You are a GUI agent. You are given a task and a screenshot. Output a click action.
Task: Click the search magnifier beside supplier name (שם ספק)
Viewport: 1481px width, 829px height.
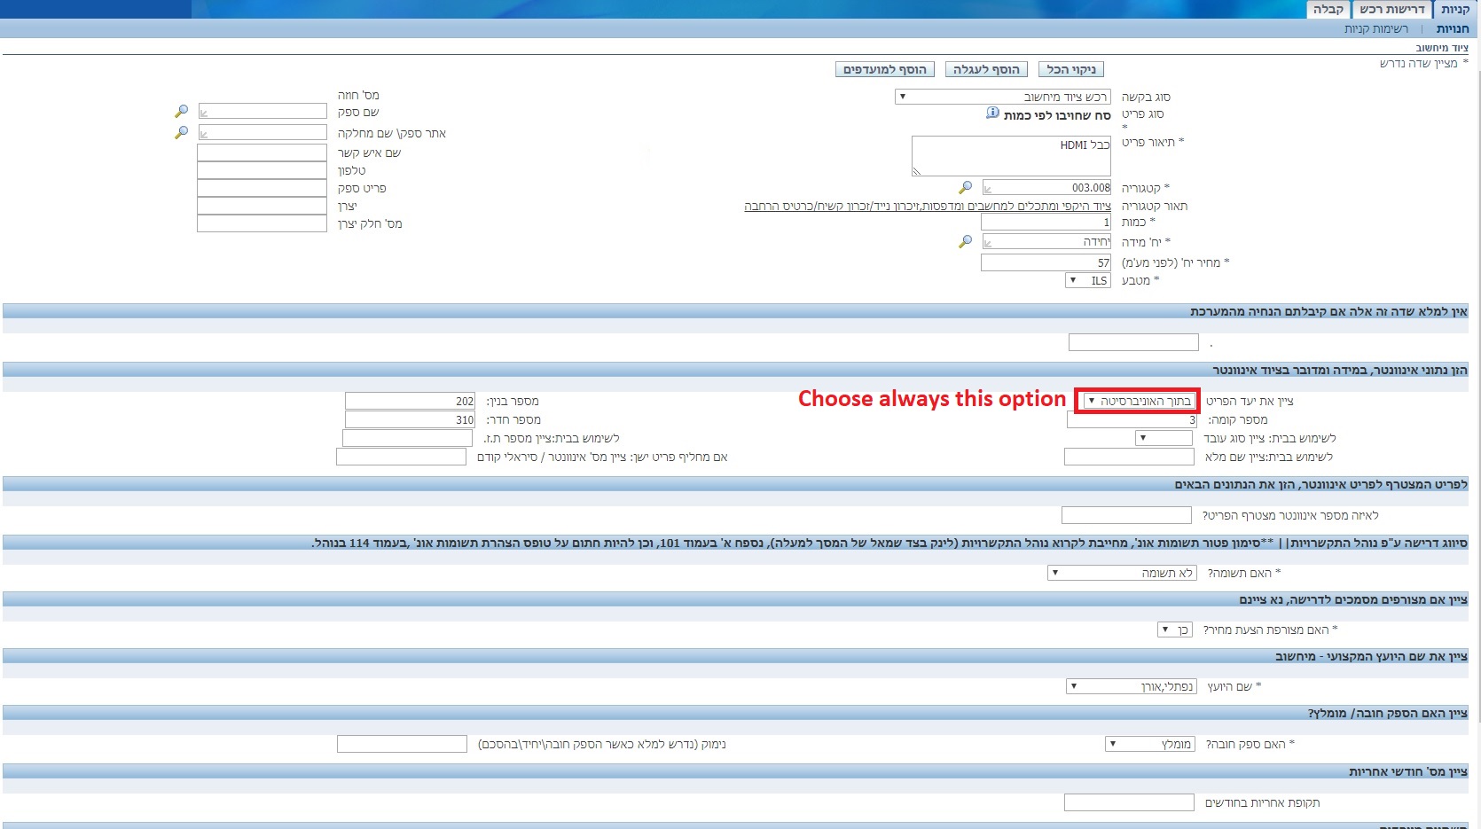181,112
